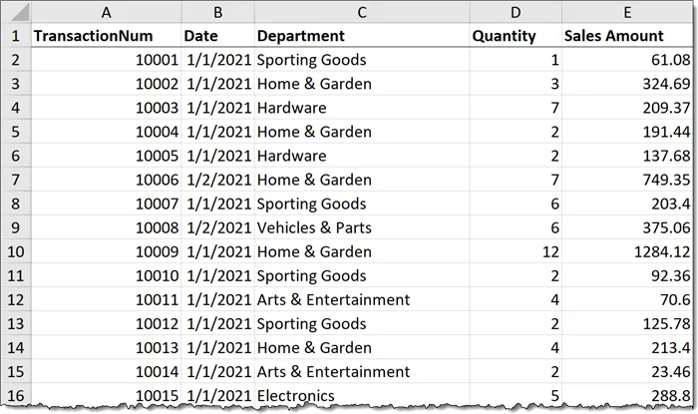Click the column E header
Image resolution: width=698 pixels, height=414 pixels.
click(x=626, y=12)
